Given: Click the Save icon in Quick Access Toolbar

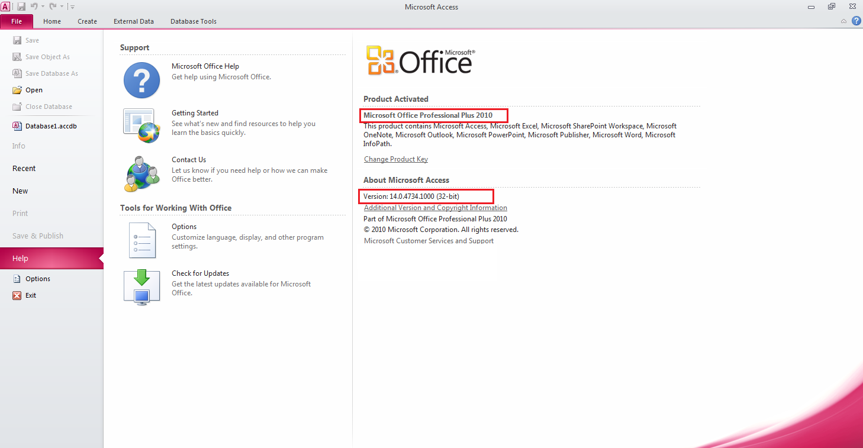Looking at the screenshot, I should [x=21, y=7].
